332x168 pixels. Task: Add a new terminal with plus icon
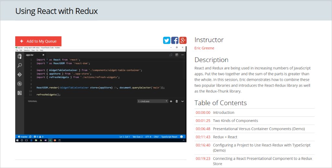tap(171, 101)
